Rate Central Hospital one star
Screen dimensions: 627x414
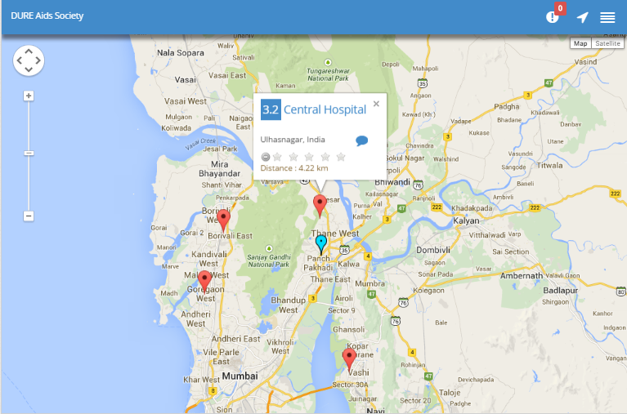tap(277, 157)
